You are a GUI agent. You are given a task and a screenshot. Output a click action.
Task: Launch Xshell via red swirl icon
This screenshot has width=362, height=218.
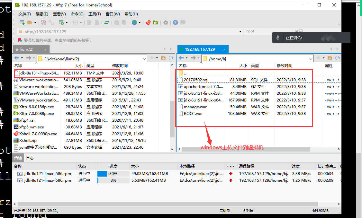148,22
